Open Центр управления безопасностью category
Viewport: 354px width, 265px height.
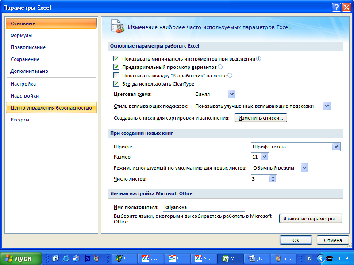pyautogui.click(x=51, y=108)
